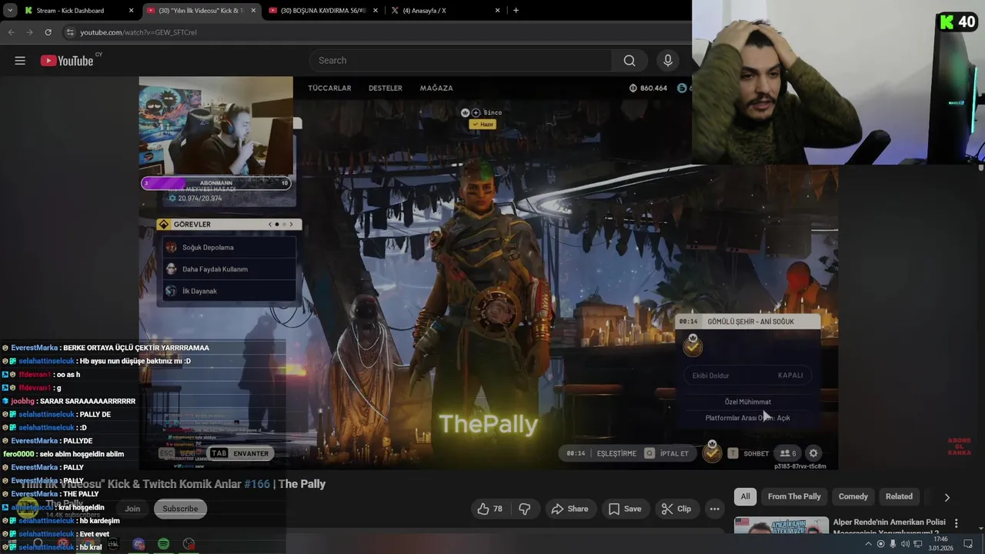
Task: Select the Soğuk Depolama quest
Action: (229, 247)
